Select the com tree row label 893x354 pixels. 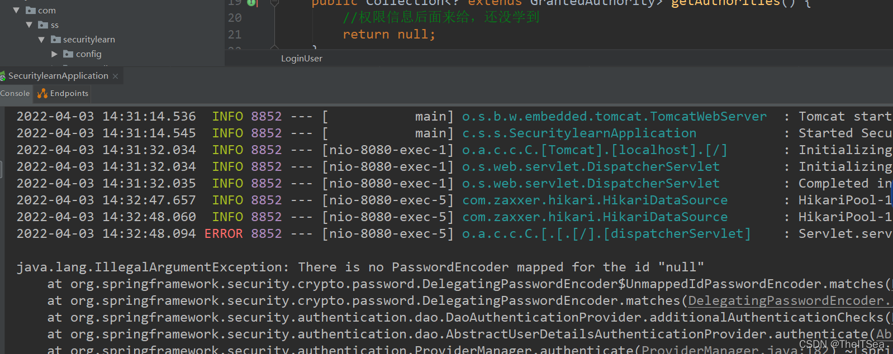[x=47, y=10]
